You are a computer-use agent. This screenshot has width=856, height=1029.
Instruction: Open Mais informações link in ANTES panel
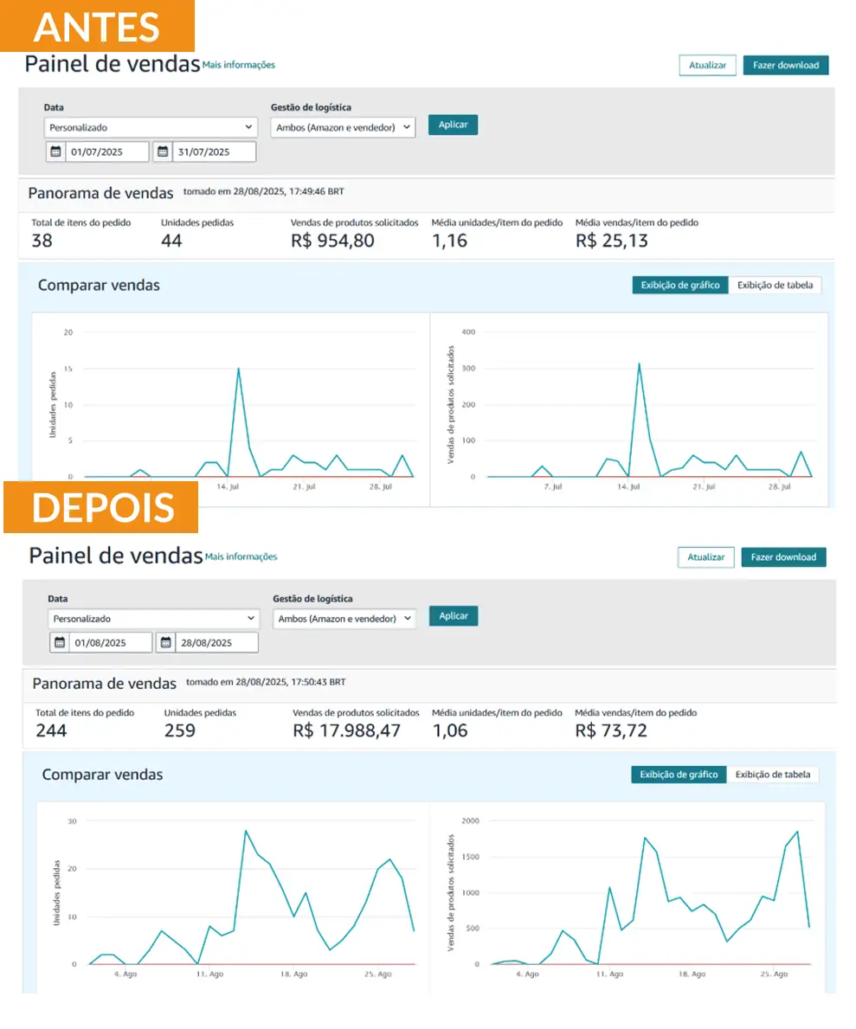tap(238, 65)
